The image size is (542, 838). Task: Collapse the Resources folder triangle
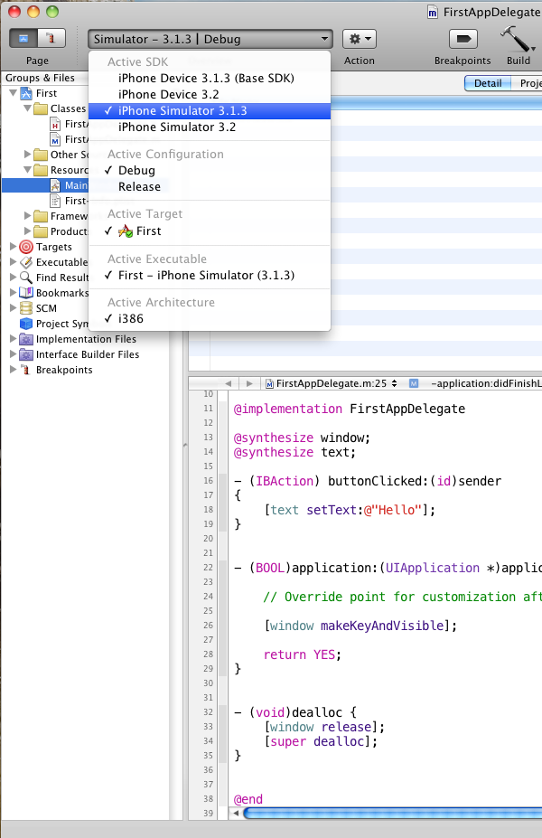coord(27,170)
